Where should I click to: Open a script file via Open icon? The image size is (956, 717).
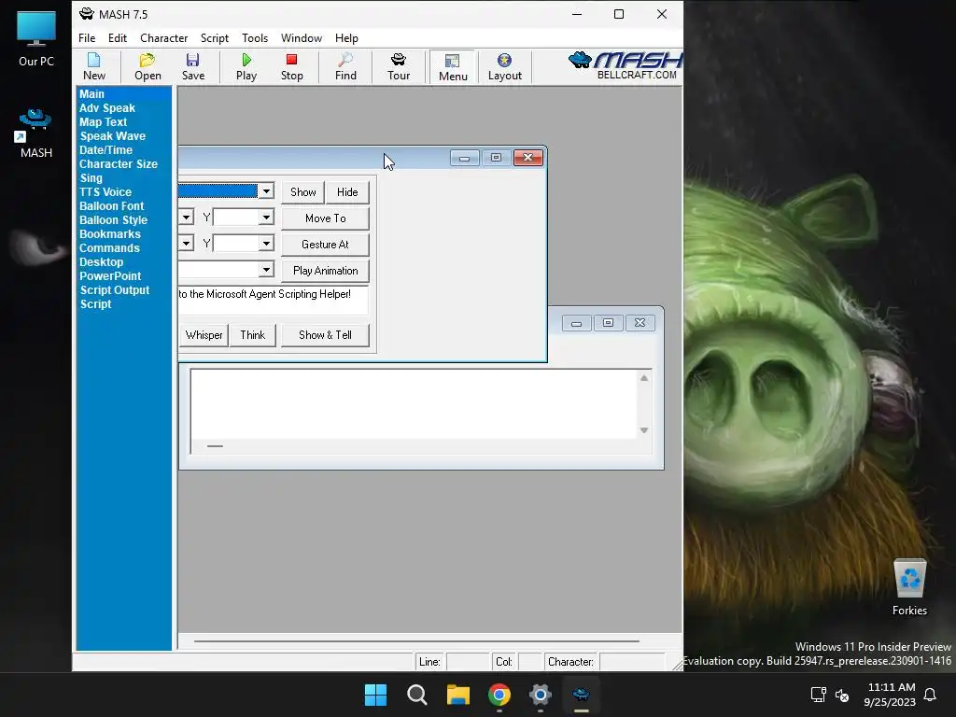(148, 67)
